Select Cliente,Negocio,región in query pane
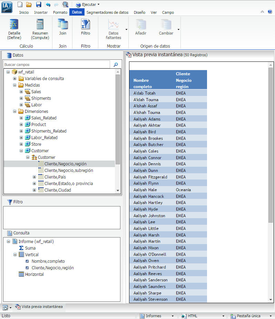The width and height of the screenshot is (275, 319). pos(53,268)
